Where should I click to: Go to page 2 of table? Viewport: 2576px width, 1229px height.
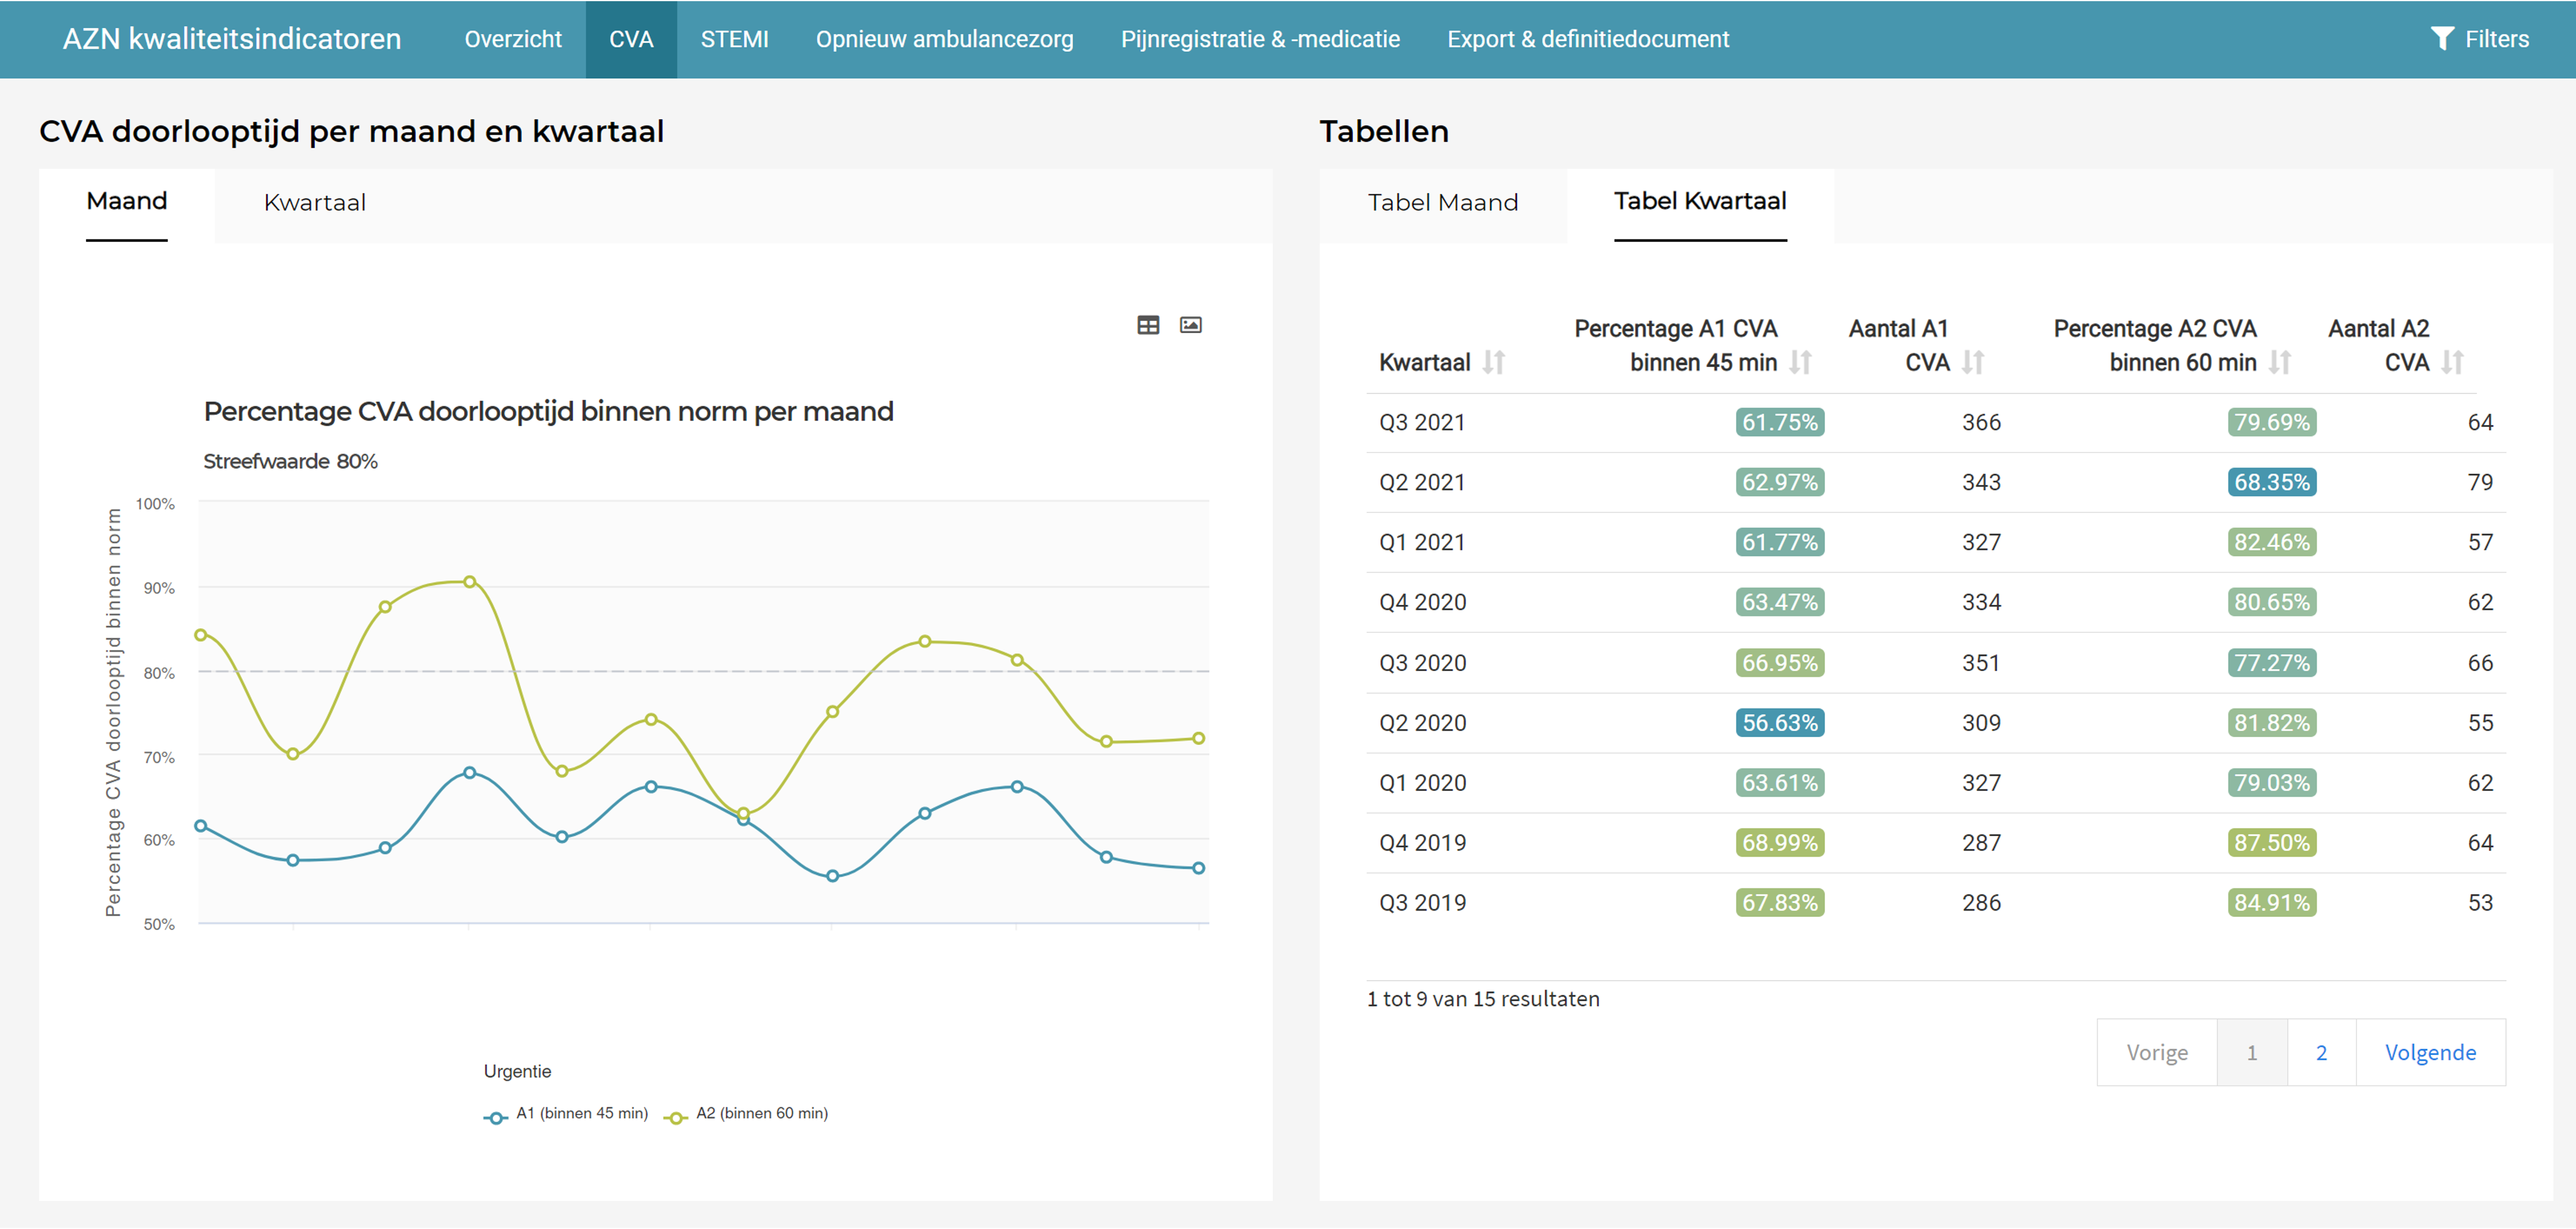tap(2321, 1053)
